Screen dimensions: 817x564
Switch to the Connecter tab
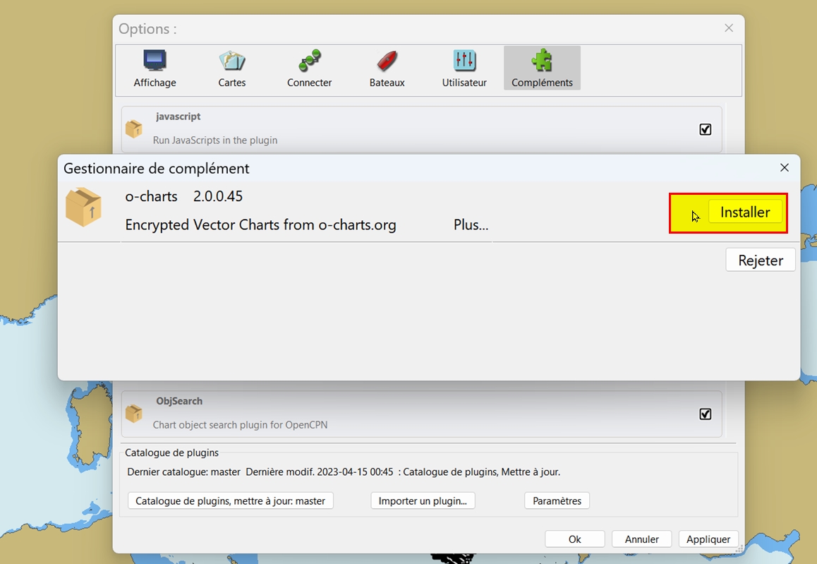[x=310, y=68]
